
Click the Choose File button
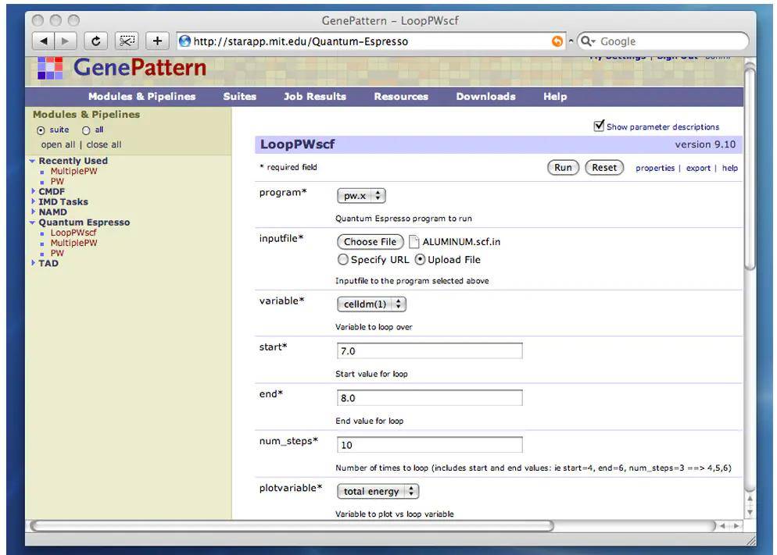[371, 242]
